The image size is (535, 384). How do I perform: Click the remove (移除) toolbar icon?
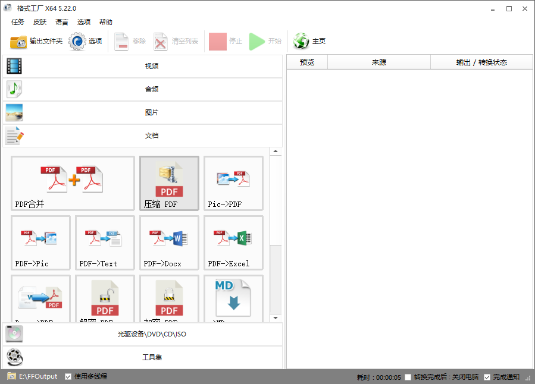point(121,42)
